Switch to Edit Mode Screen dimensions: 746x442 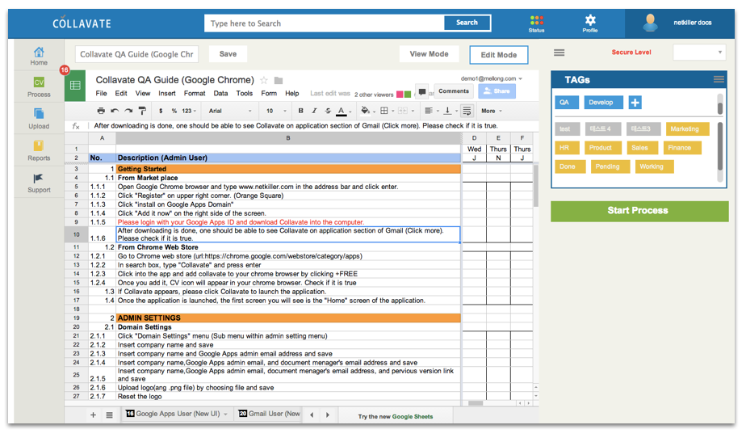tap(499, 55)
